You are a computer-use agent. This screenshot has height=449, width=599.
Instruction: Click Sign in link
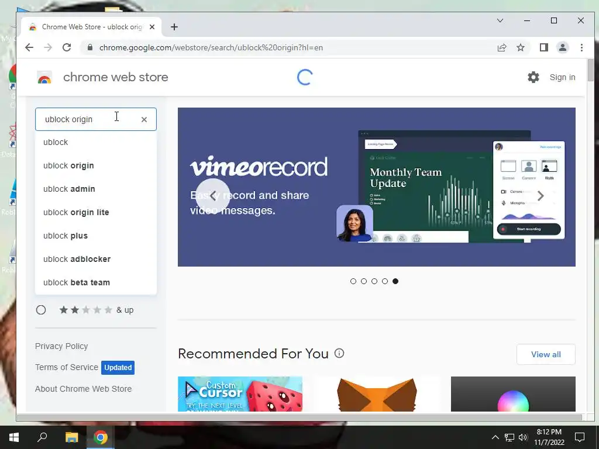(562, 77)
